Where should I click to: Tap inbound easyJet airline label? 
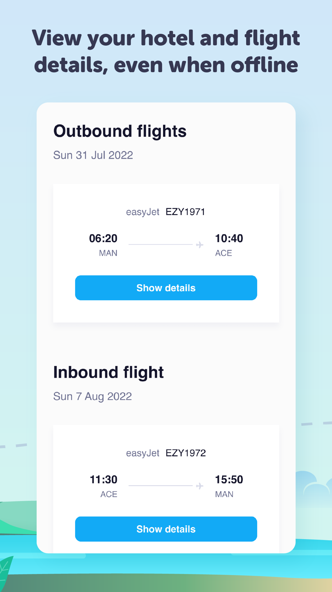(x=143, y=453)
